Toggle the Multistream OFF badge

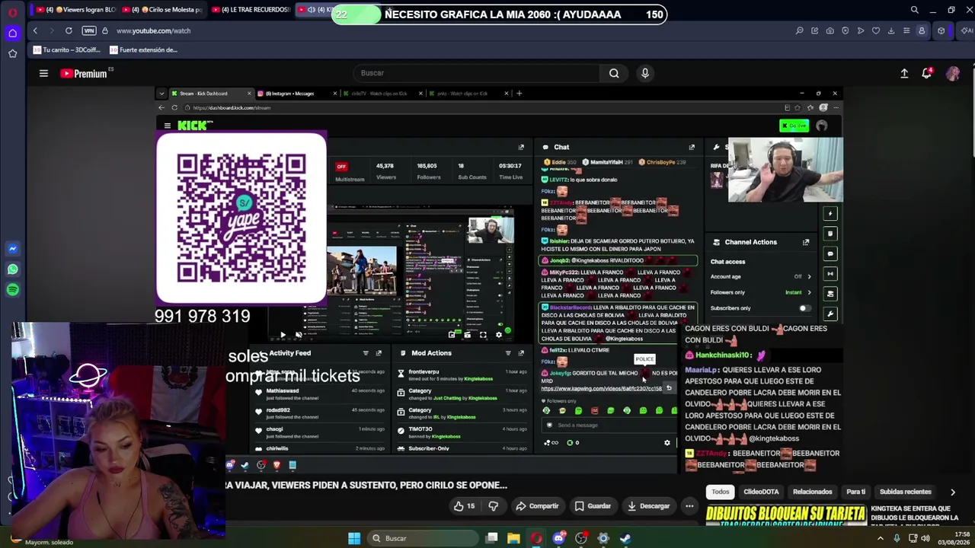[x=341, y=167]
